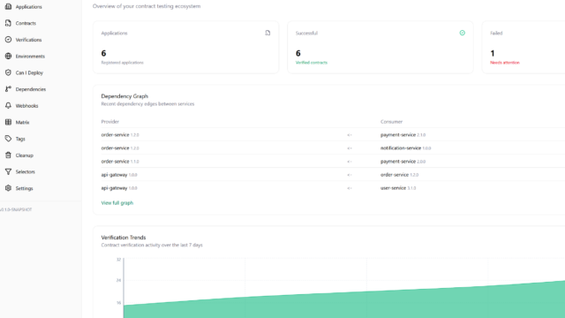Viewport: 565px width, 318px height.
Task: Click the Verification Trends heading
Action: coord(124,238)
